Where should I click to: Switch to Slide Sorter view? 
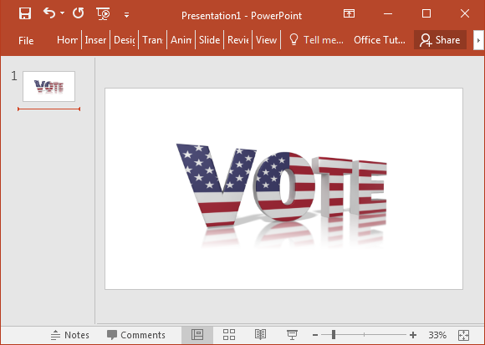pos(229,335)
